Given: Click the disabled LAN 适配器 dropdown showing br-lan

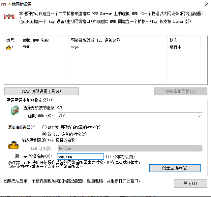Looking at the screenshot, I should tap(130, 148).
